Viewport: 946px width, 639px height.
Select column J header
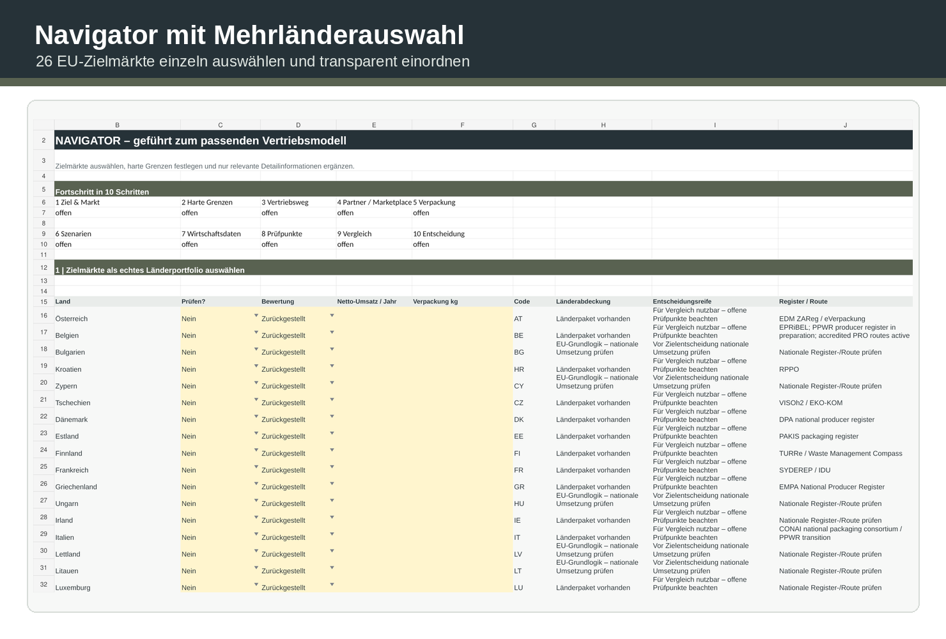click(x=845, y=125)
